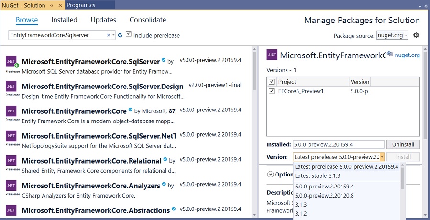Uncheck the EFCore5_Preview1 project checkbox
This screenshot has height=220, width=430.
(272, 91)
